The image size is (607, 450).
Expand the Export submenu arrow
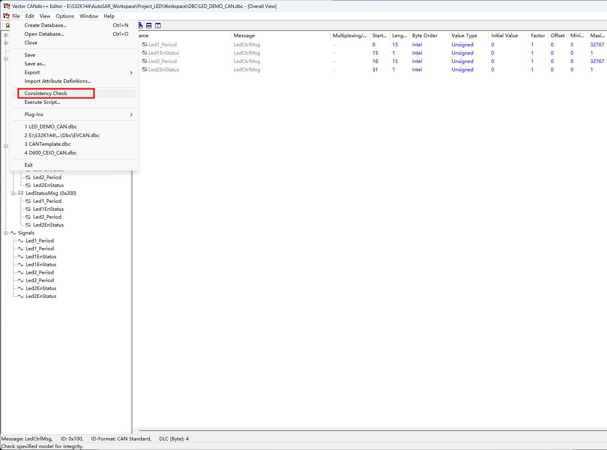(131, 72)
